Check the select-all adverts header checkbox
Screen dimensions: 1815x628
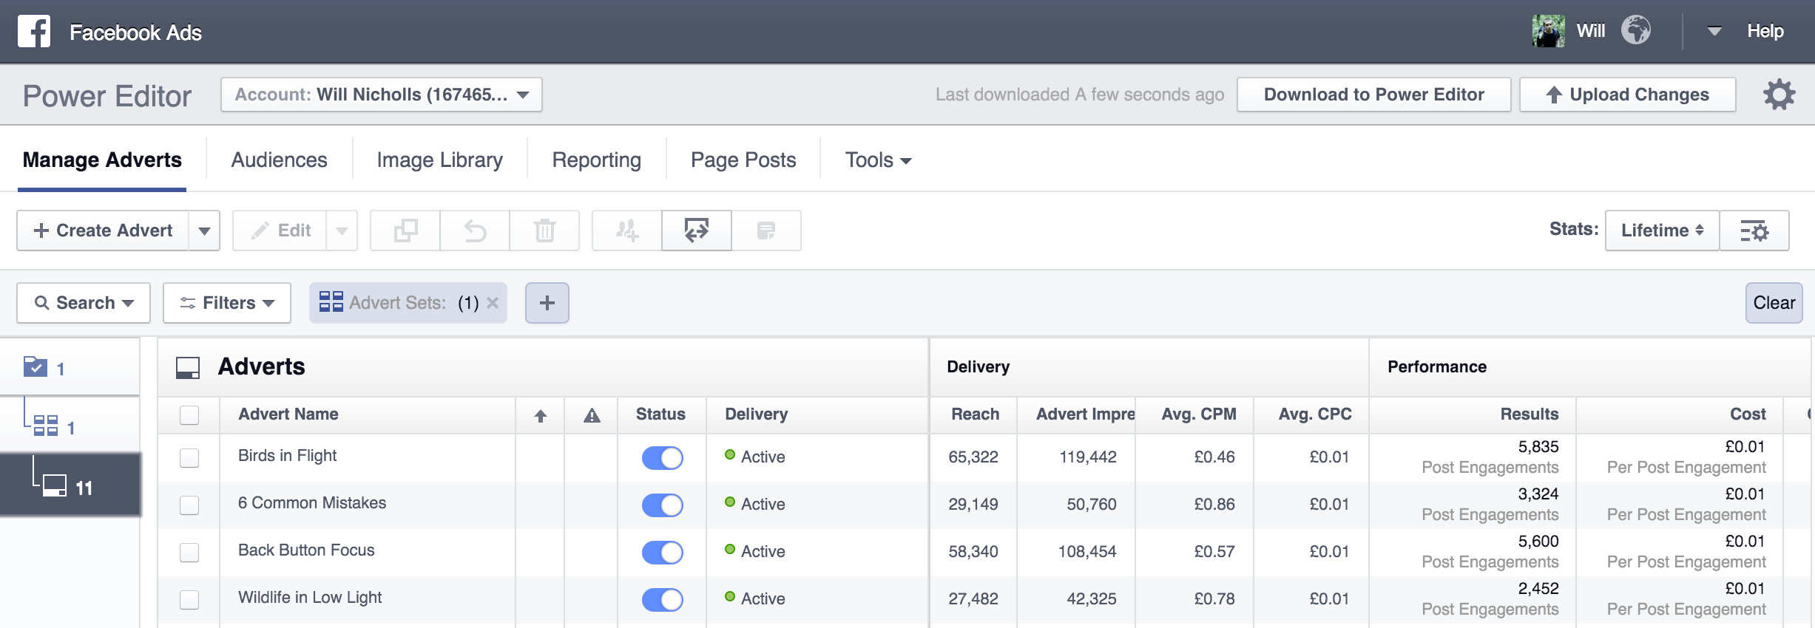[189, 414]
